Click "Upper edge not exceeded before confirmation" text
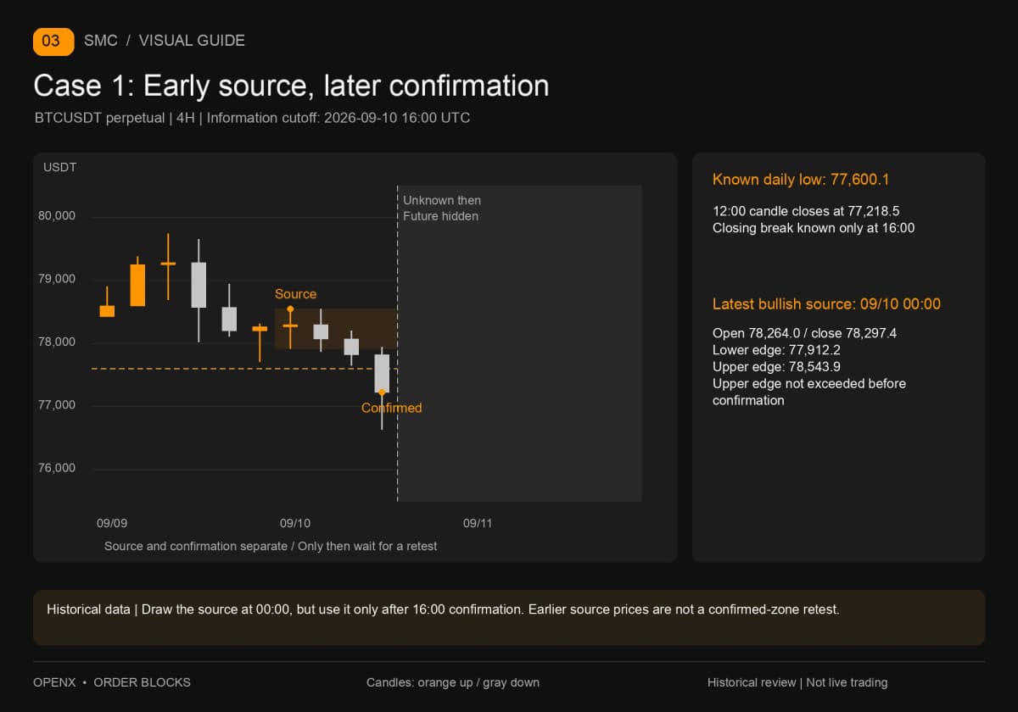The image size is (1018, 712). [x=809, y=392]
